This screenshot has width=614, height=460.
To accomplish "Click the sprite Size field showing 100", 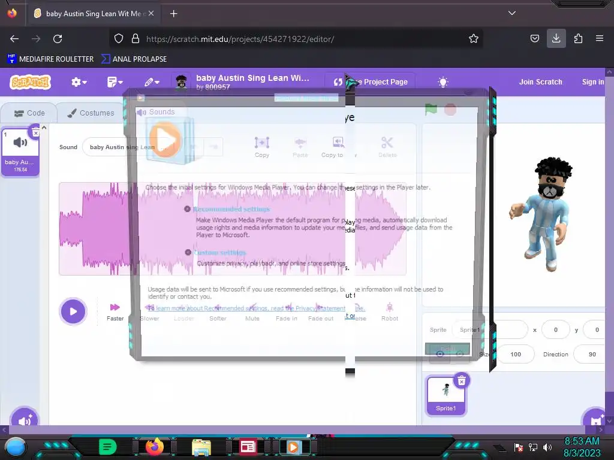I will click(x=516, y=355).
